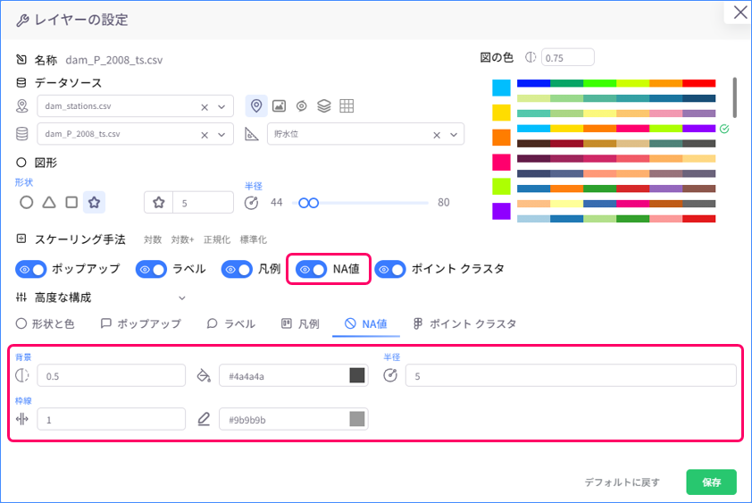This screenshot has width=752, height=503.
Task: Click the opacity icon beside 0.75
Action: 530,57
